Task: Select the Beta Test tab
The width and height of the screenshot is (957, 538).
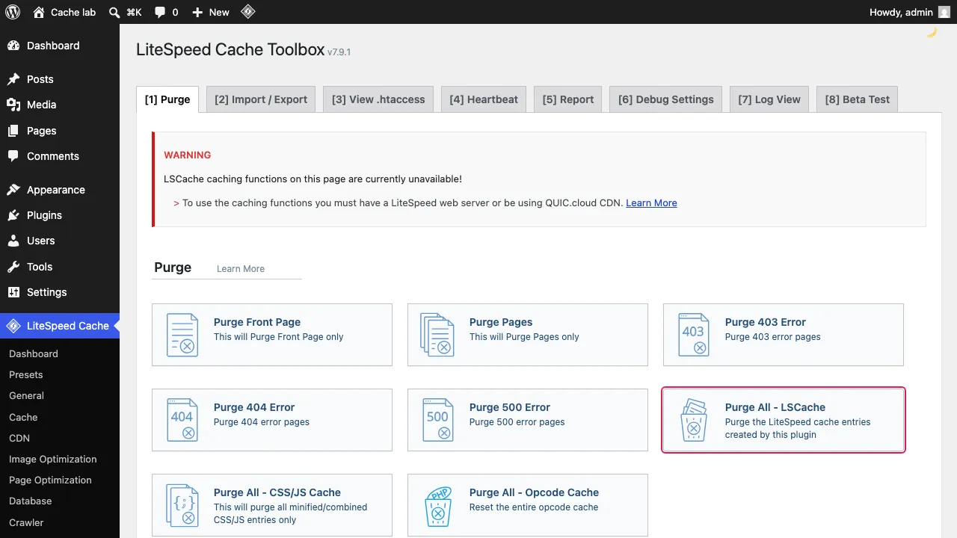Action: [858, 99]
